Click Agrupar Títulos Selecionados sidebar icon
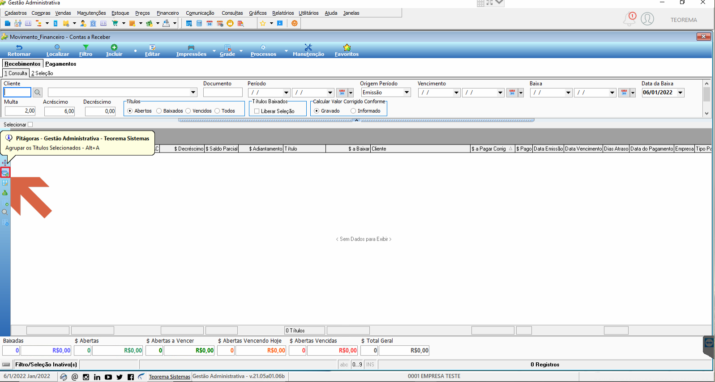 pyautogui.click(x=5, y=173)
